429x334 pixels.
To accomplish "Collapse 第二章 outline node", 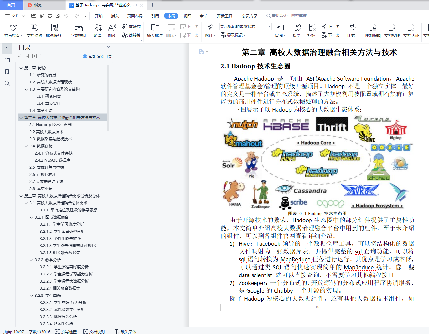I will pos(21,118).
